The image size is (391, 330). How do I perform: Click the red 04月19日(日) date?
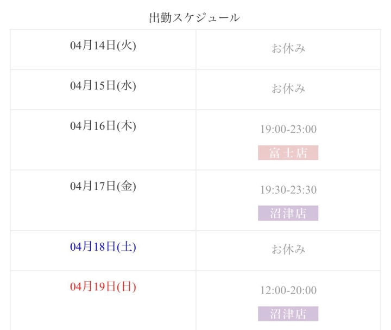(x=103, y=287)
